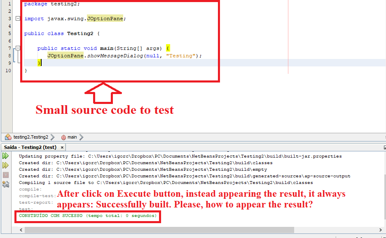Click the Compiling 1 source file output line
The height and width of the screenshot is (238, 386).
click(x=166, y=183)
